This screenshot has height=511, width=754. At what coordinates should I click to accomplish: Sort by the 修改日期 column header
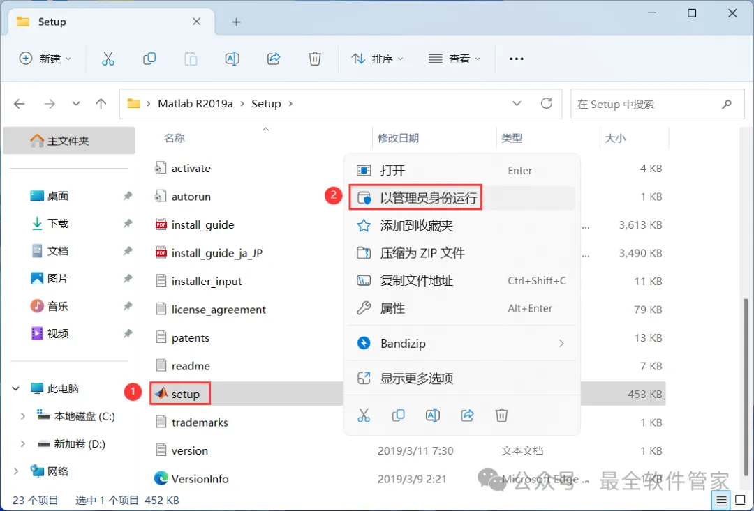click(398, 138)
